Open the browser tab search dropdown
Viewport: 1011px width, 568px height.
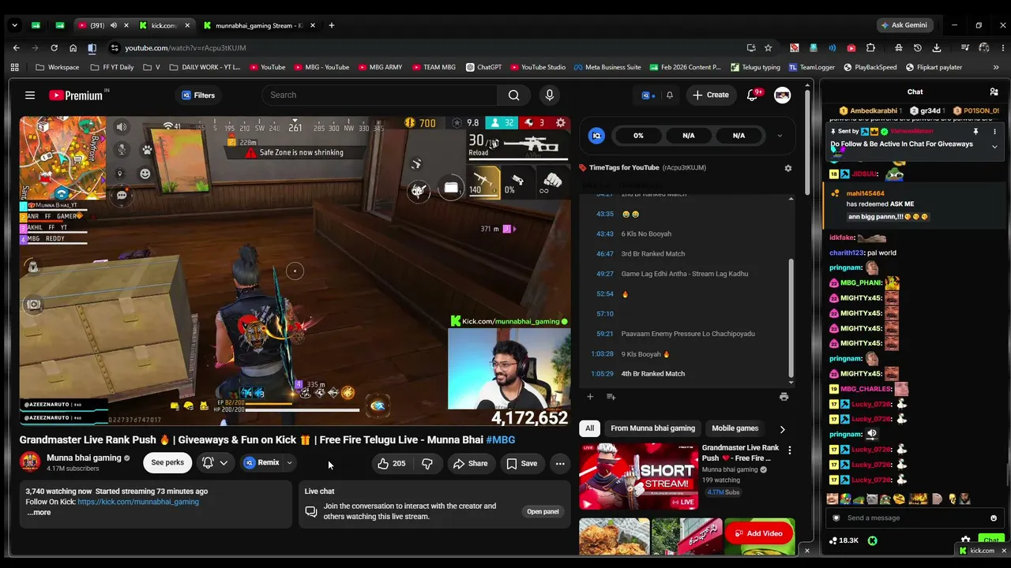14,25
